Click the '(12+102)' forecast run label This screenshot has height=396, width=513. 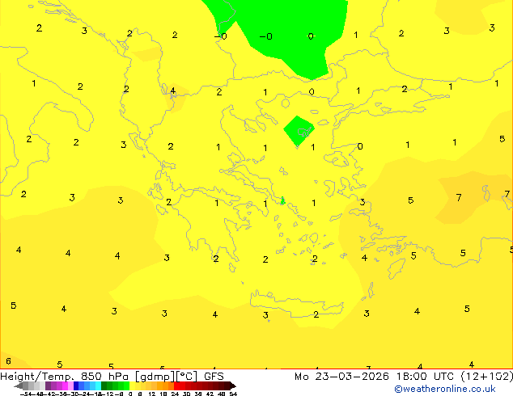click(x=487, y=377)
